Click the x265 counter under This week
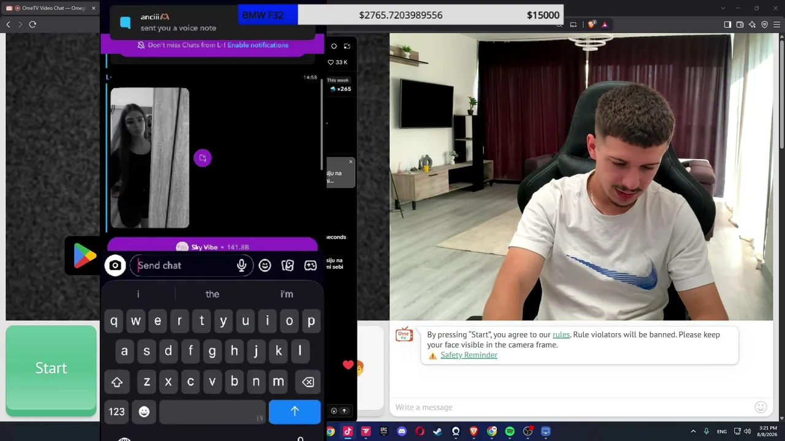 [x=340, y=89]
